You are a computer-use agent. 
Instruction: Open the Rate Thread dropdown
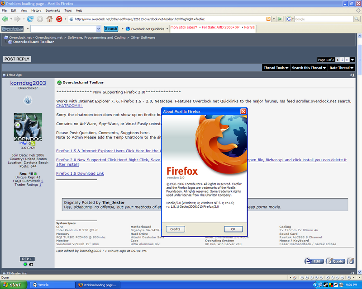342,68
